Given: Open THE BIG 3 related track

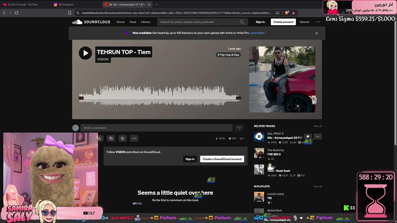Looking at the screenshot, I should point(274,154).
